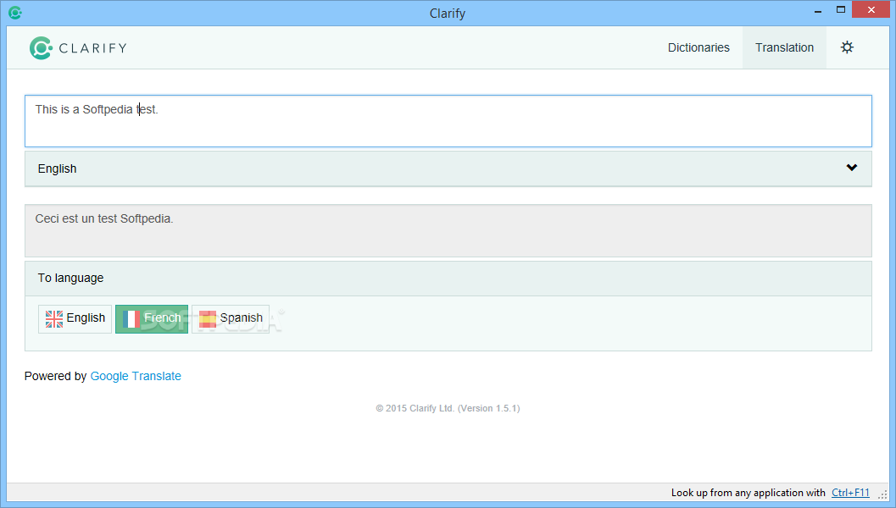The image size is (896, 508).
Task: Open the Google Translate link
Action: pyautogui.click(x=136, y=376)
